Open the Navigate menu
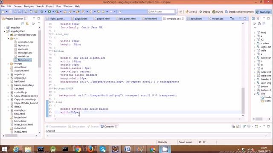273x153 pixels. click(x=29, y=6)
